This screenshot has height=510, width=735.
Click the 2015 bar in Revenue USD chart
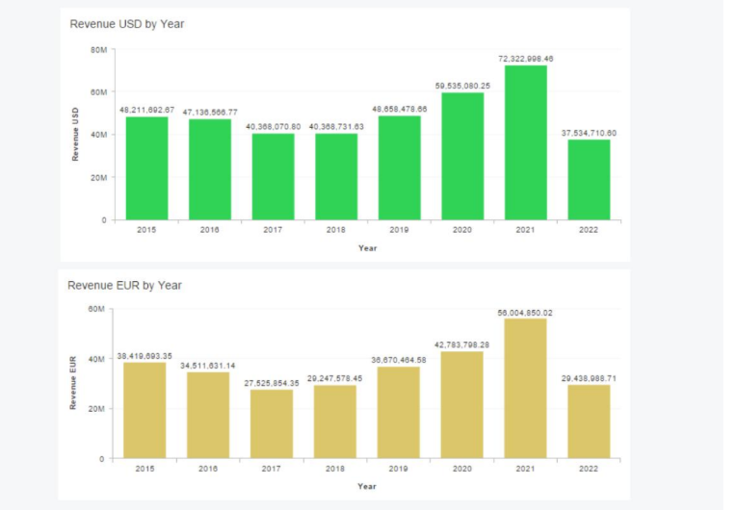click(147, 168)
